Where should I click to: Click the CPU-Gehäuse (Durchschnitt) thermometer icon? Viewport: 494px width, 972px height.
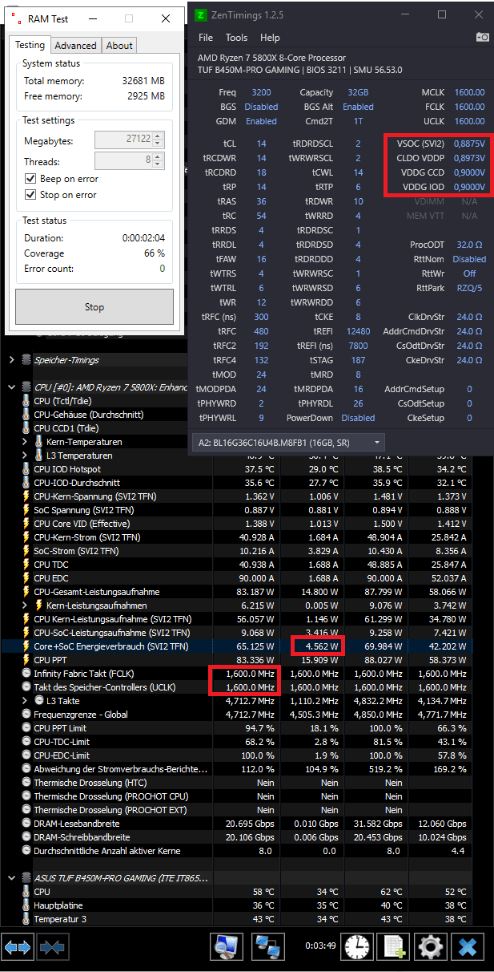pos(27,415)
